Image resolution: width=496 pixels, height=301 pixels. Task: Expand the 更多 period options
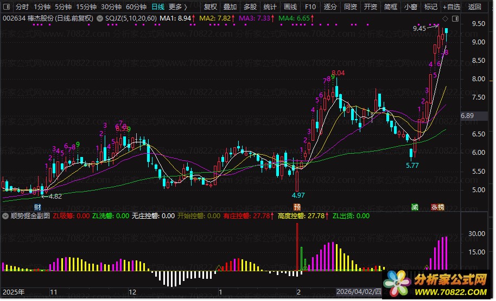[x=178, y=6]
